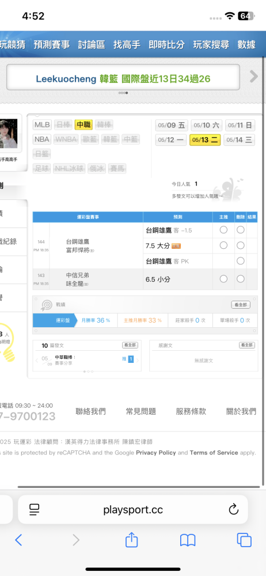
Task: Advance banner with right chevron arrow
Action: click(253, 77)
